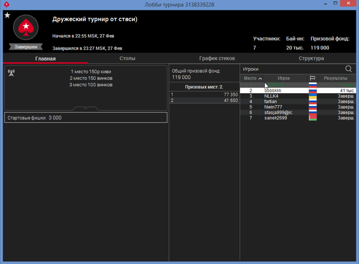Collapse the tournament description panel
This screenshot has width=359, height=264.
pyautogui.click(x=85, y=108)
